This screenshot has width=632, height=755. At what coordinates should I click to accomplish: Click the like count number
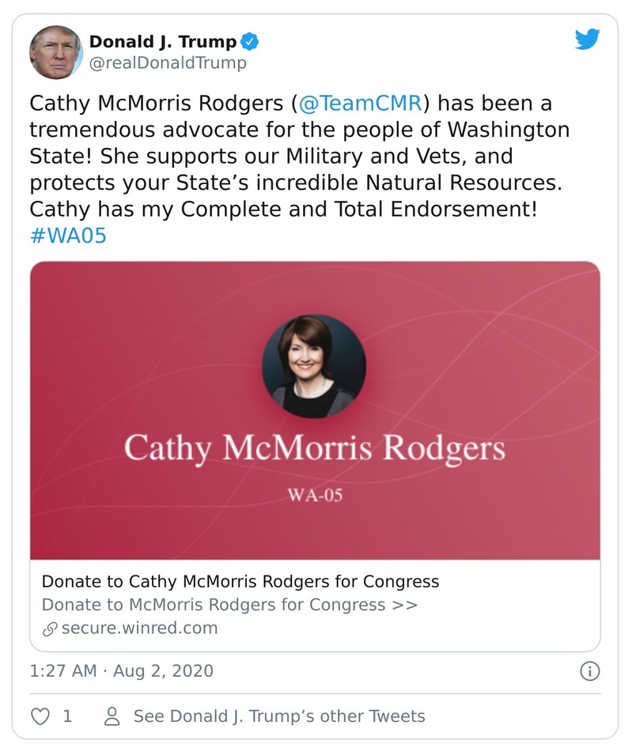67,716
